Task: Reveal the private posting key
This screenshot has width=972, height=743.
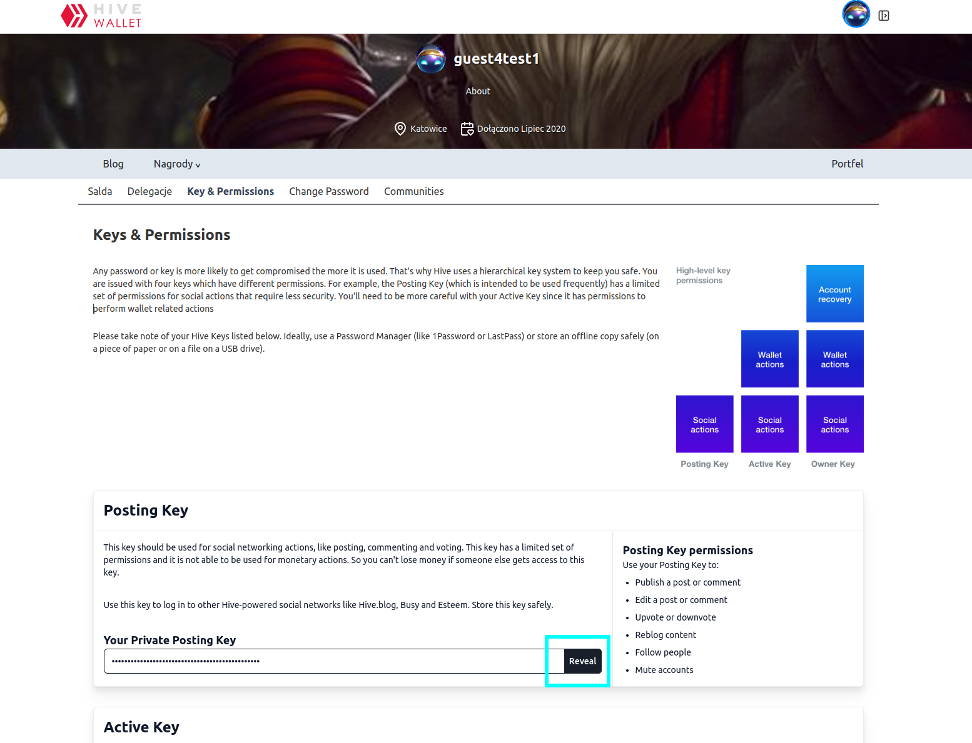Action: [x=582, y=661]
